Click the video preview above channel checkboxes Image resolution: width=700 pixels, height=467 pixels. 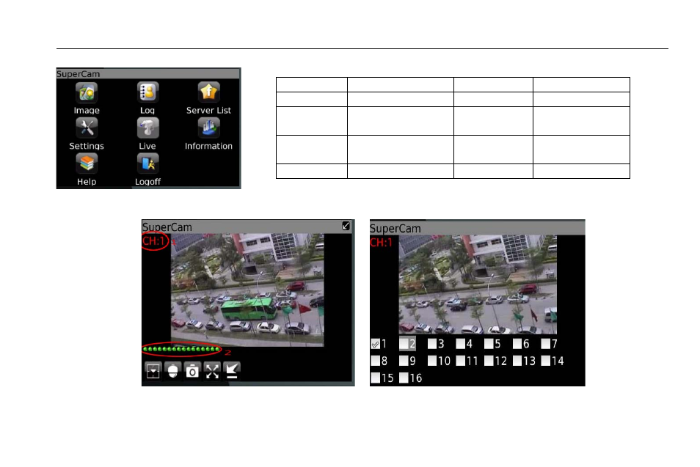[x=478, y=284]
